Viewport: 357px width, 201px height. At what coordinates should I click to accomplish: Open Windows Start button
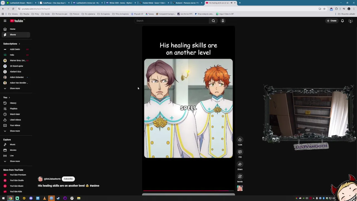(3, 198)
